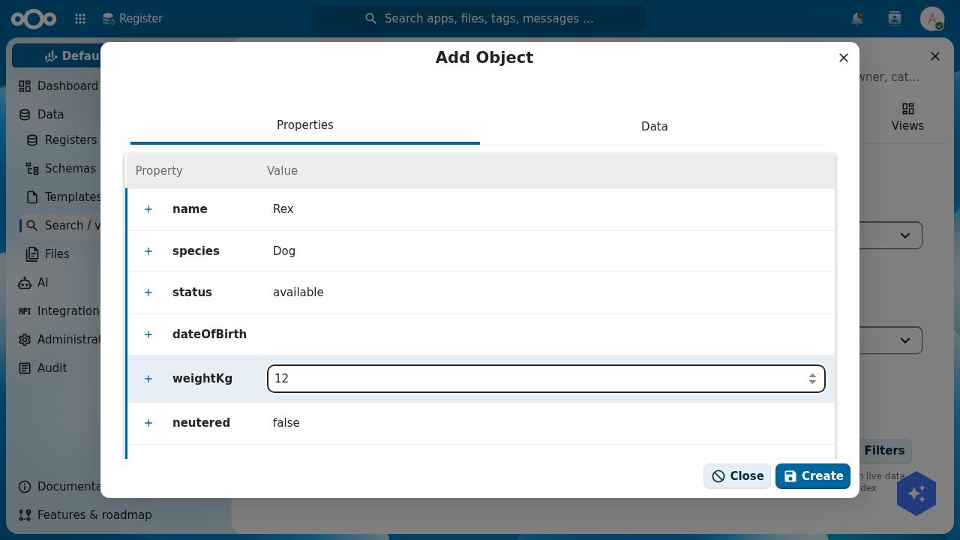This screenshot has width=960, height=540.
Task: Click the Registers database icon
Action: click(32, 140)
